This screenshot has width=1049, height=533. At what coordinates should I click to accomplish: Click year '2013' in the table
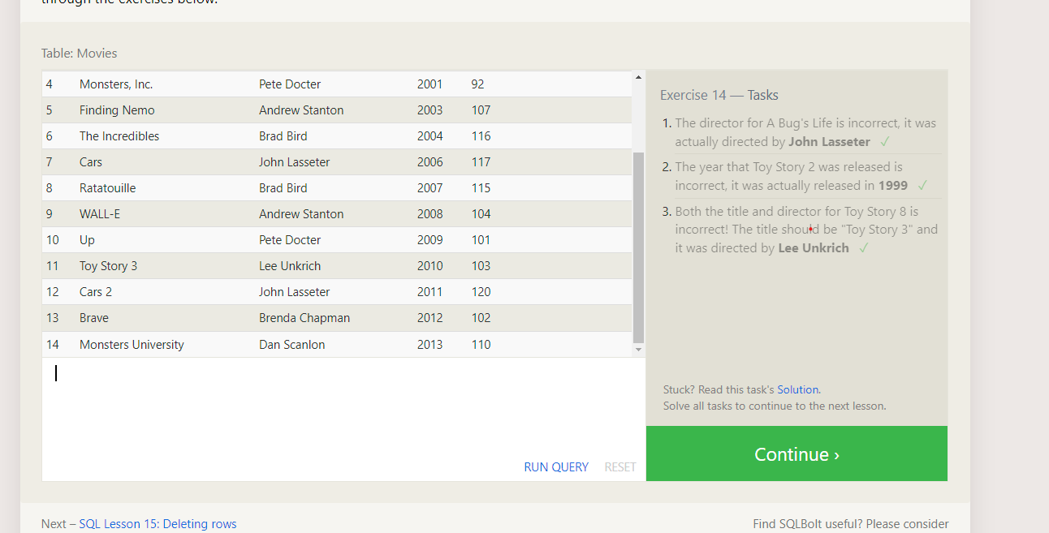coord(430,345)
